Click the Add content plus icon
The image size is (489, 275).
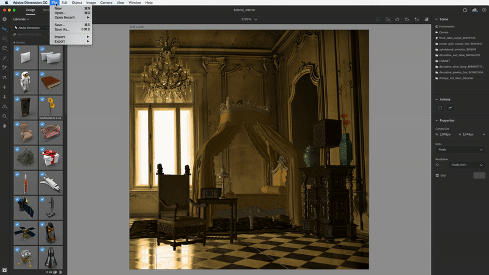(5, 19)
